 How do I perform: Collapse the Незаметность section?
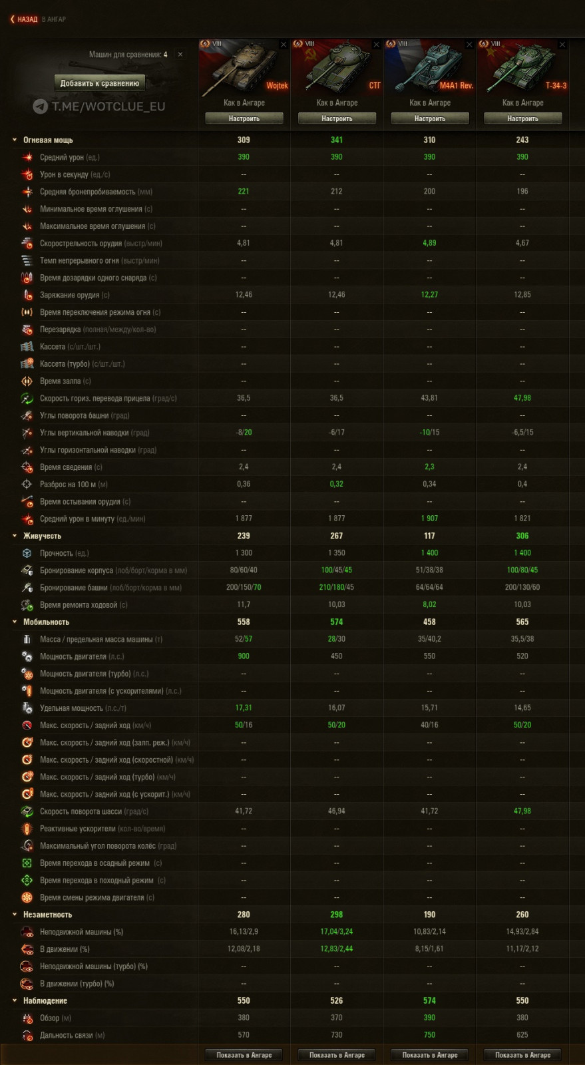point(15,915)
